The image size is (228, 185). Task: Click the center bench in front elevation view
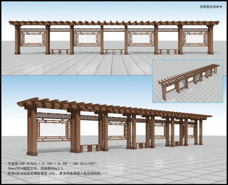[x=114, y=51]
